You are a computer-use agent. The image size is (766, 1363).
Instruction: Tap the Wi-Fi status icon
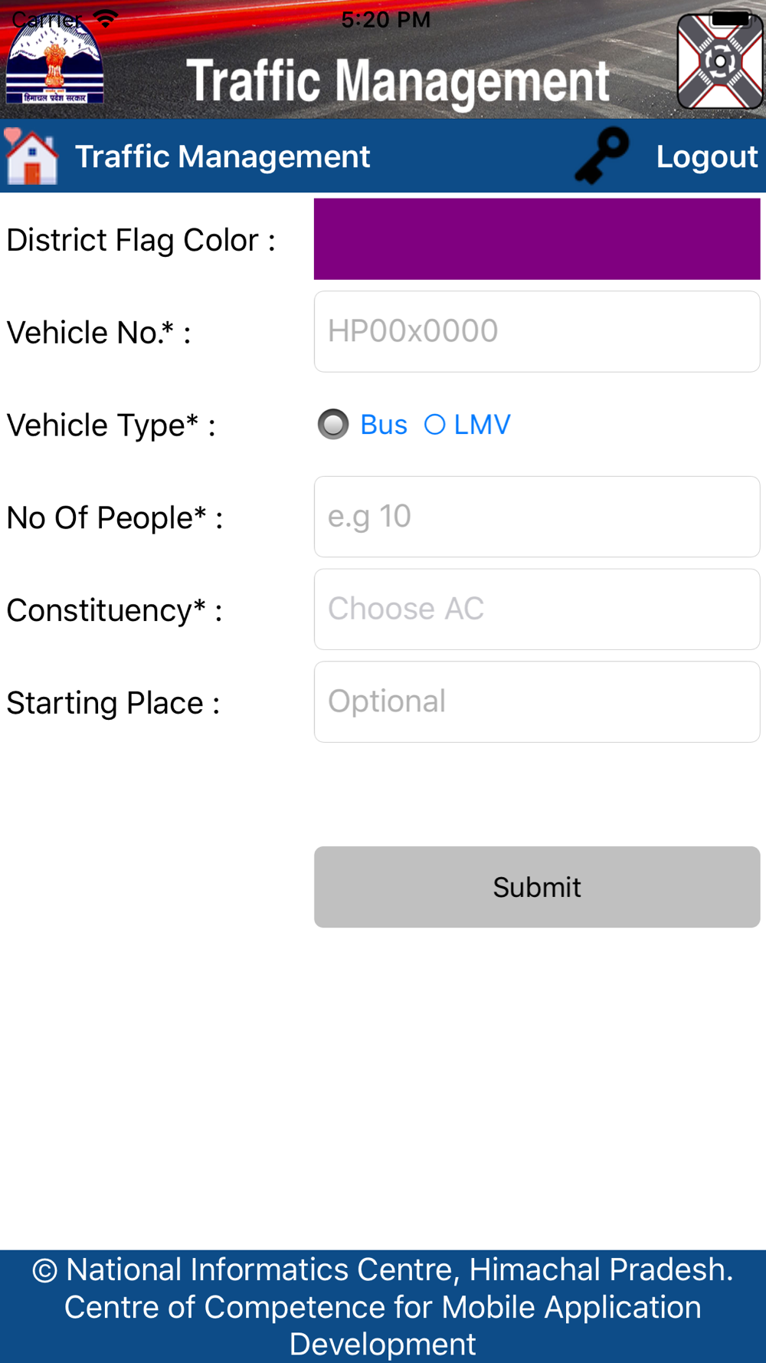point(105,18)
